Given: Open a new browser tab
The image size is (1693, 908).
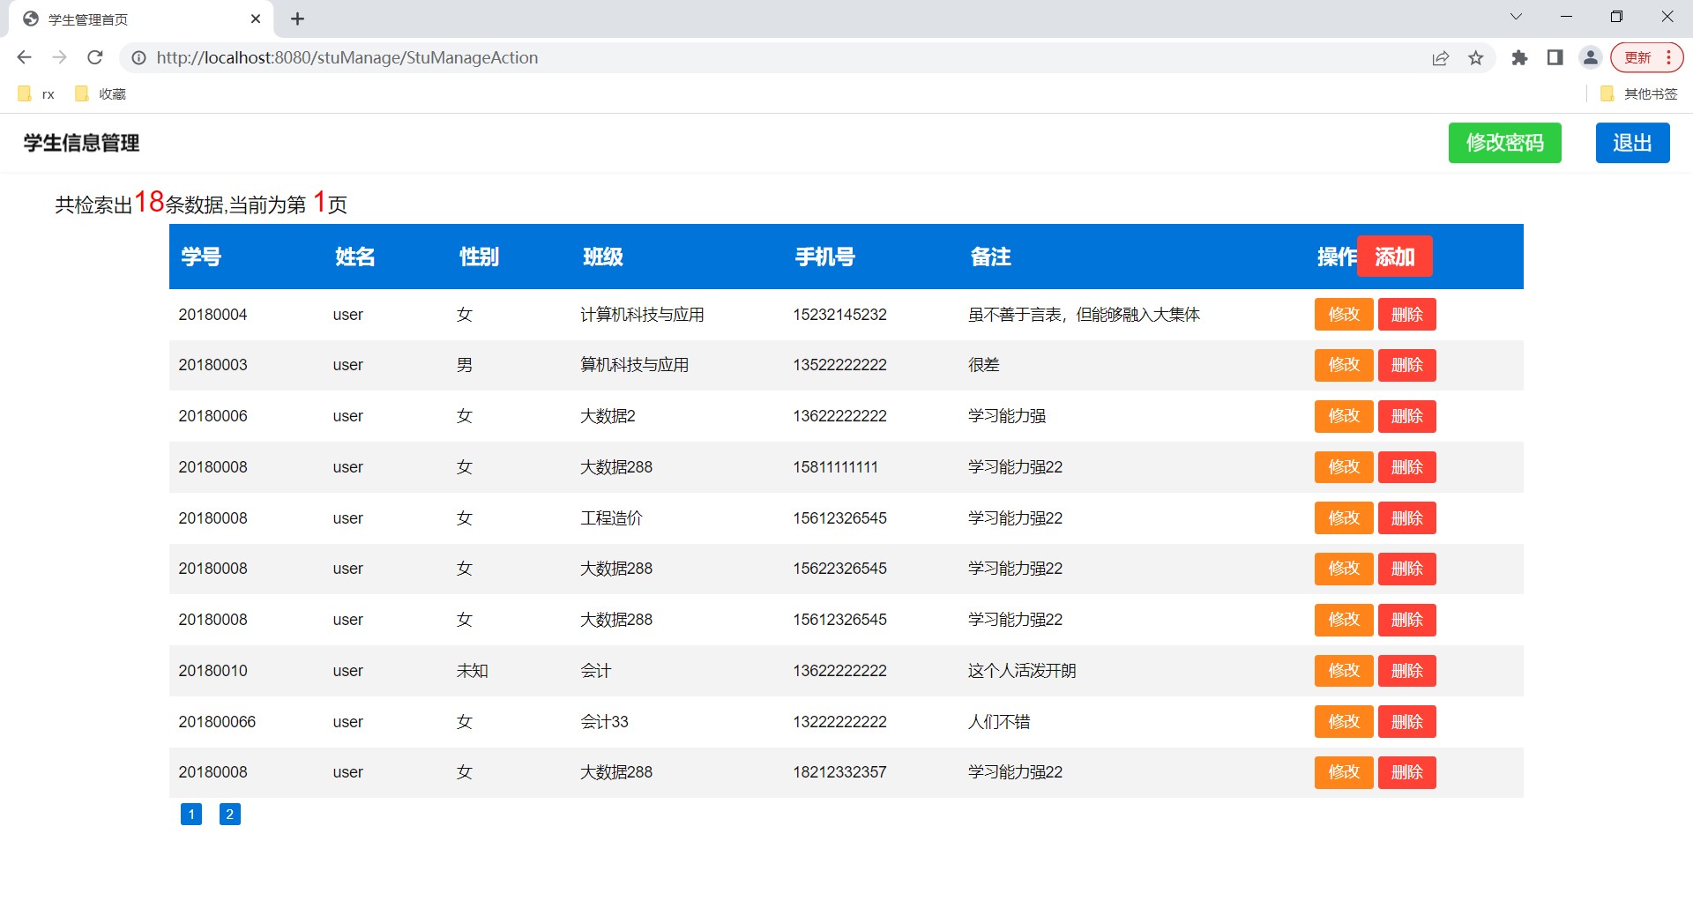Looking at the screenshot, I should pyautogui.click(x=297, y=19).
